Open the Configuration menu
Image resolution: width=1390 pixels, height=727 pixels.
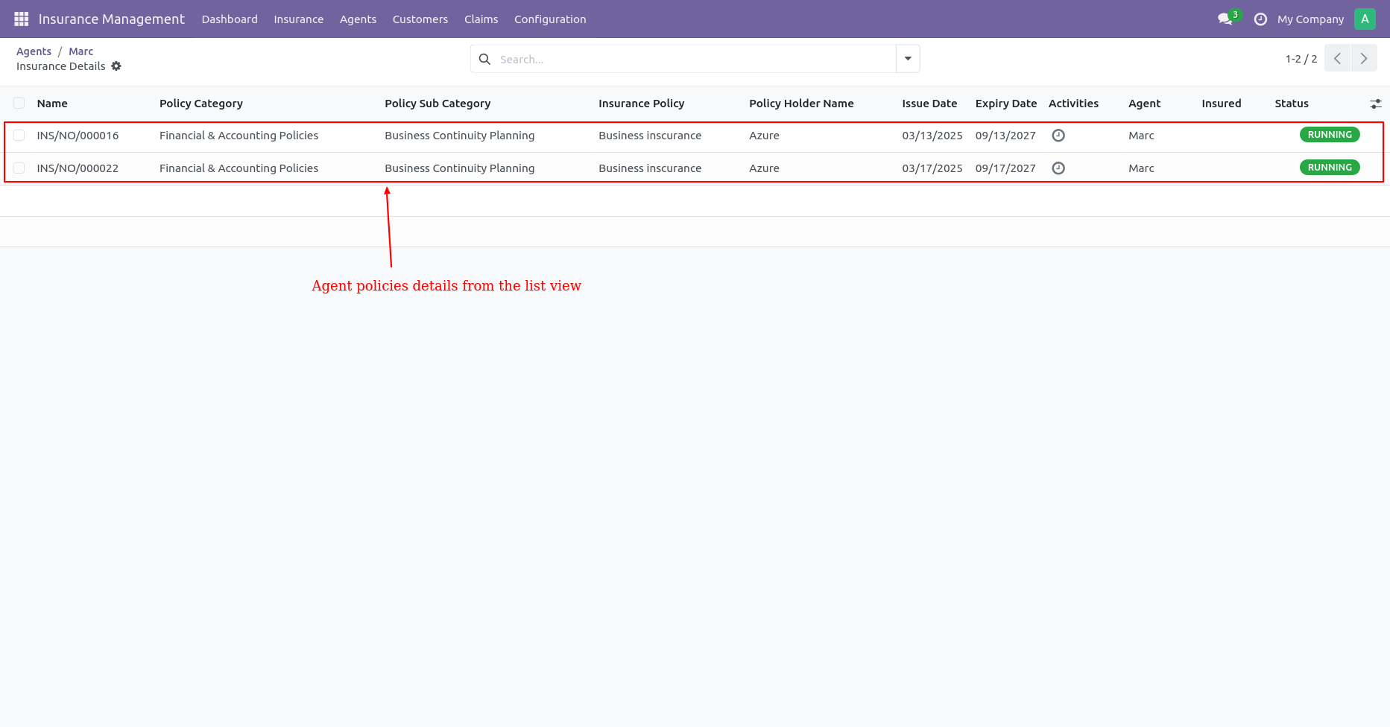point(550,19)
